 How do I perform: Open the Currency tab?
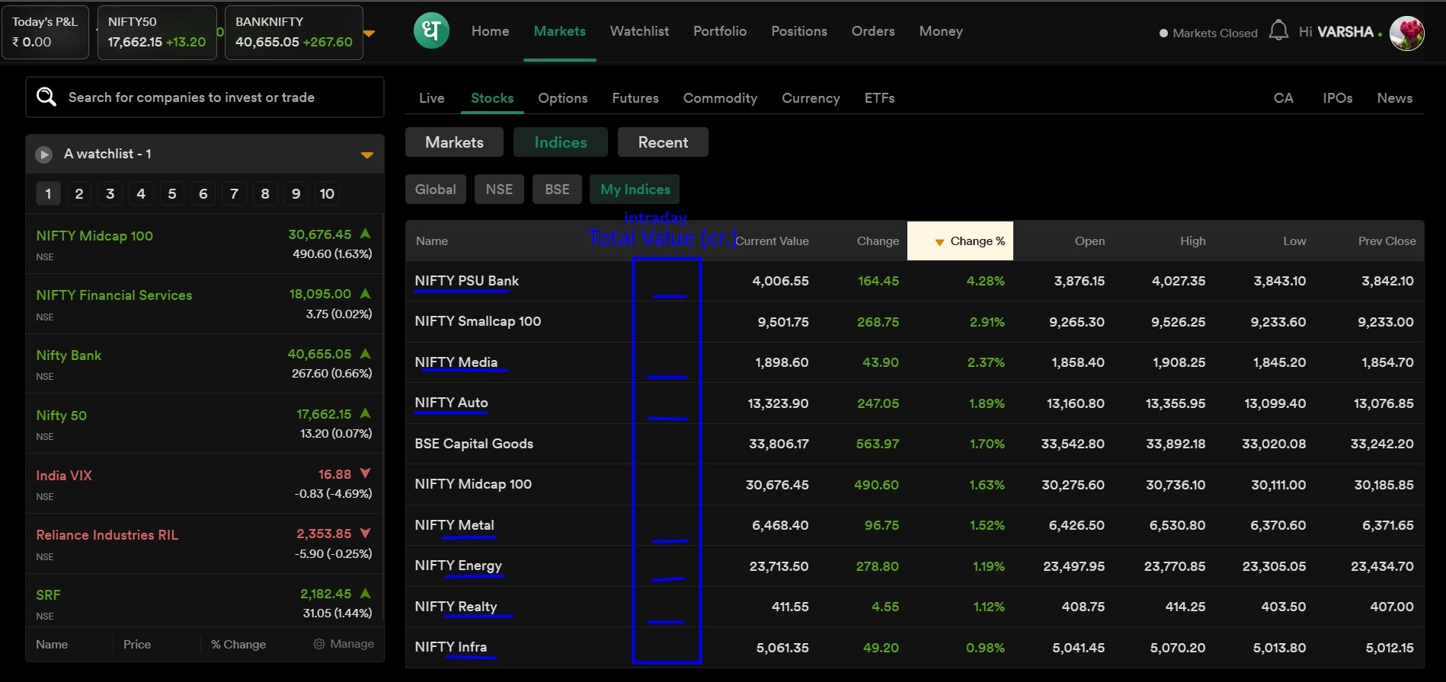811,98
